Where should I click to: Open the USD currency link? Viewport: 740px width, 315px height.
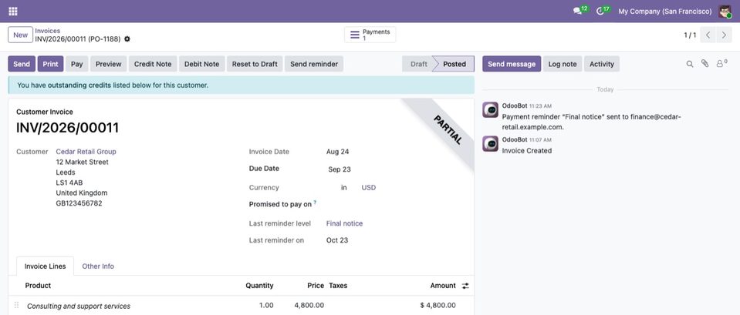point(369,187)
